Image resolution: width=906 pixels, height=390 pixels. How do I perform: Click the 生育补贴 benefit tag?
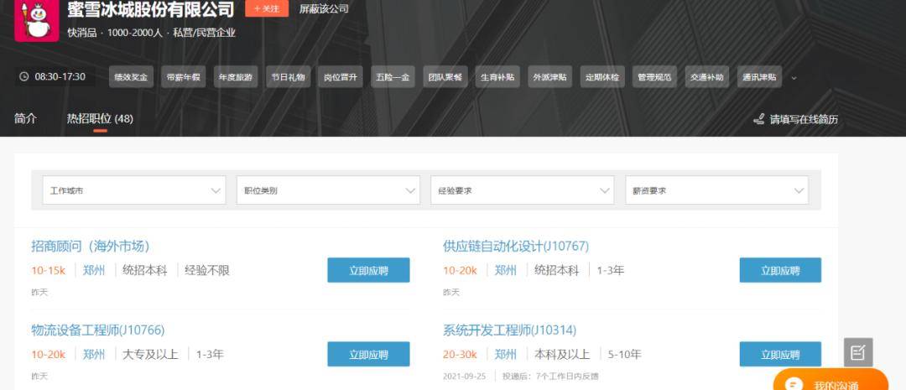[497, 77]
